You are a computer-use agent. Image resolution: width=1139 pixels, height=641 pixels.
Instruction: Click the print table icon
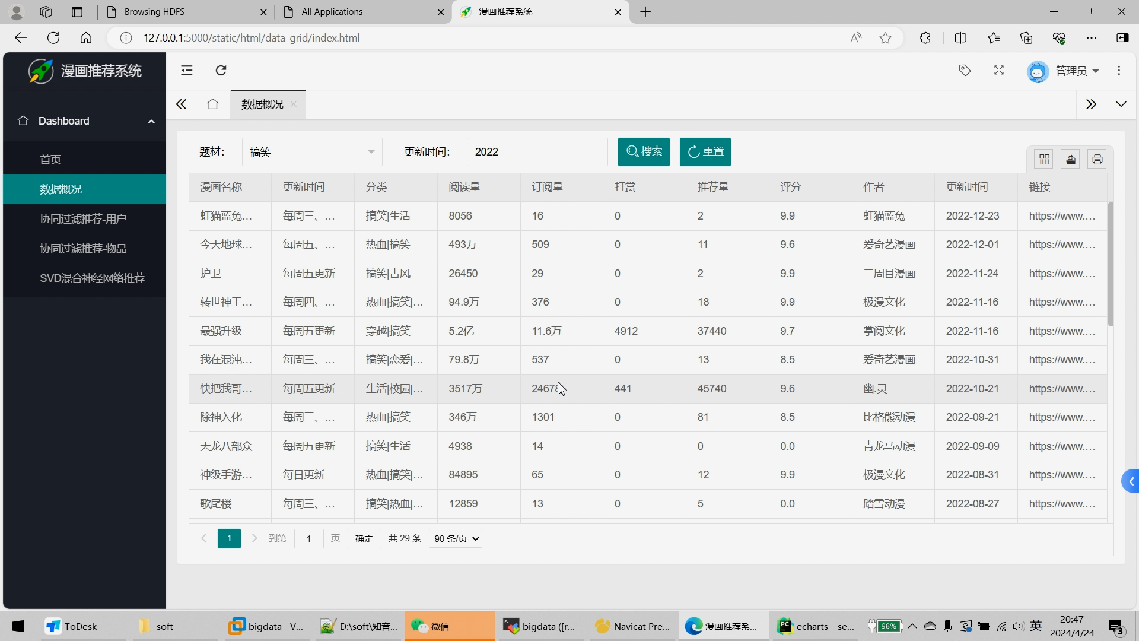pyautogui.click(x=1097, y=159)
